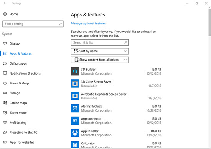This screenshot has height=149, width=211.
Task: Open the Show content from all drives dropdown
Action: click(100, 60)
